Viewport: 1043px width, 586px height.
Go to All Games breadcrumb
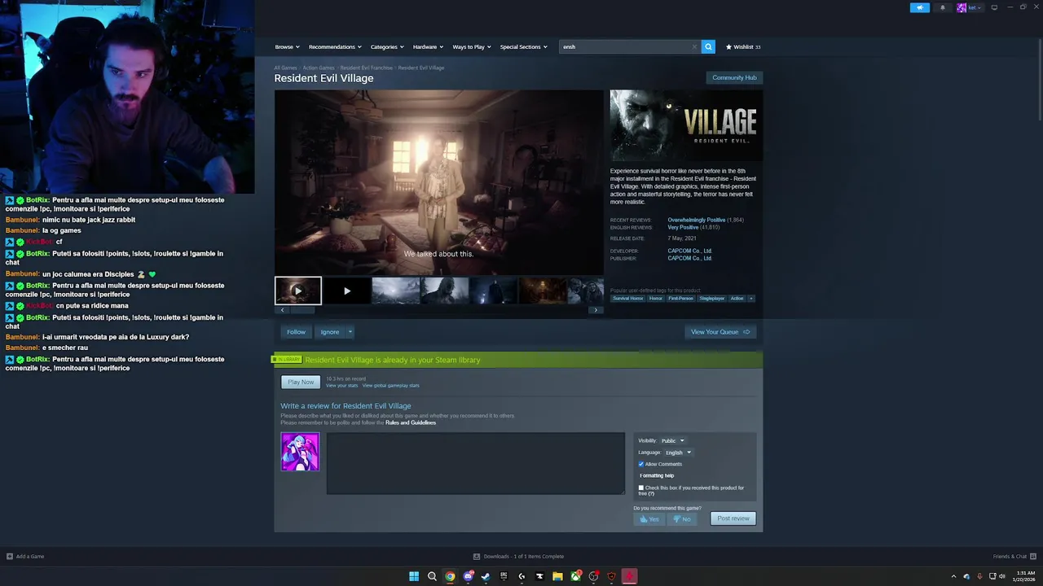tap(285, 68)
